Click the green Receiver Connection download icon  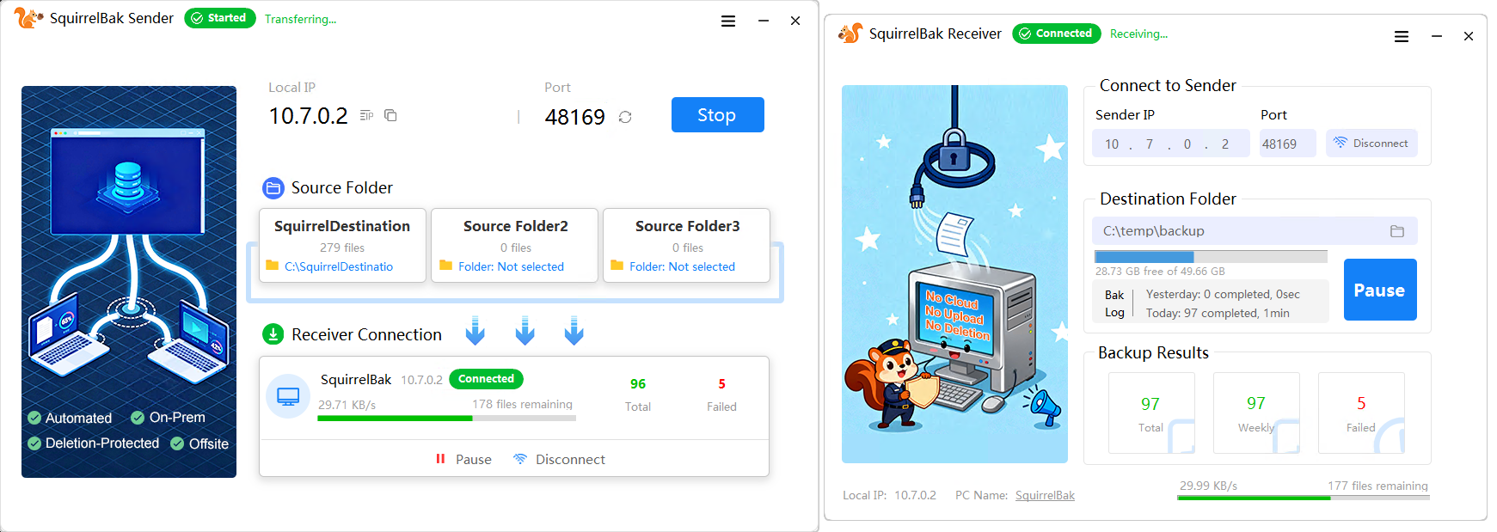point(273,334)
